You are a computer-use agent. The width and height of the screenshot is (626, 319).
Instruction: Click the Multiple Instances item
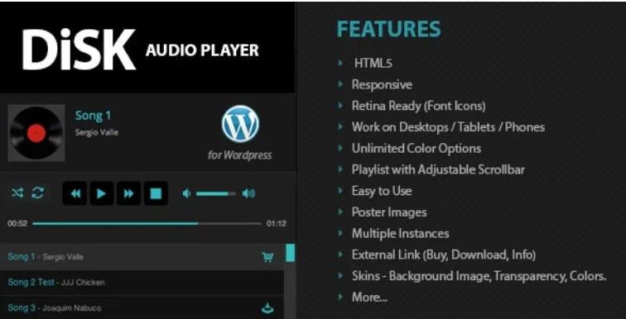400,233
